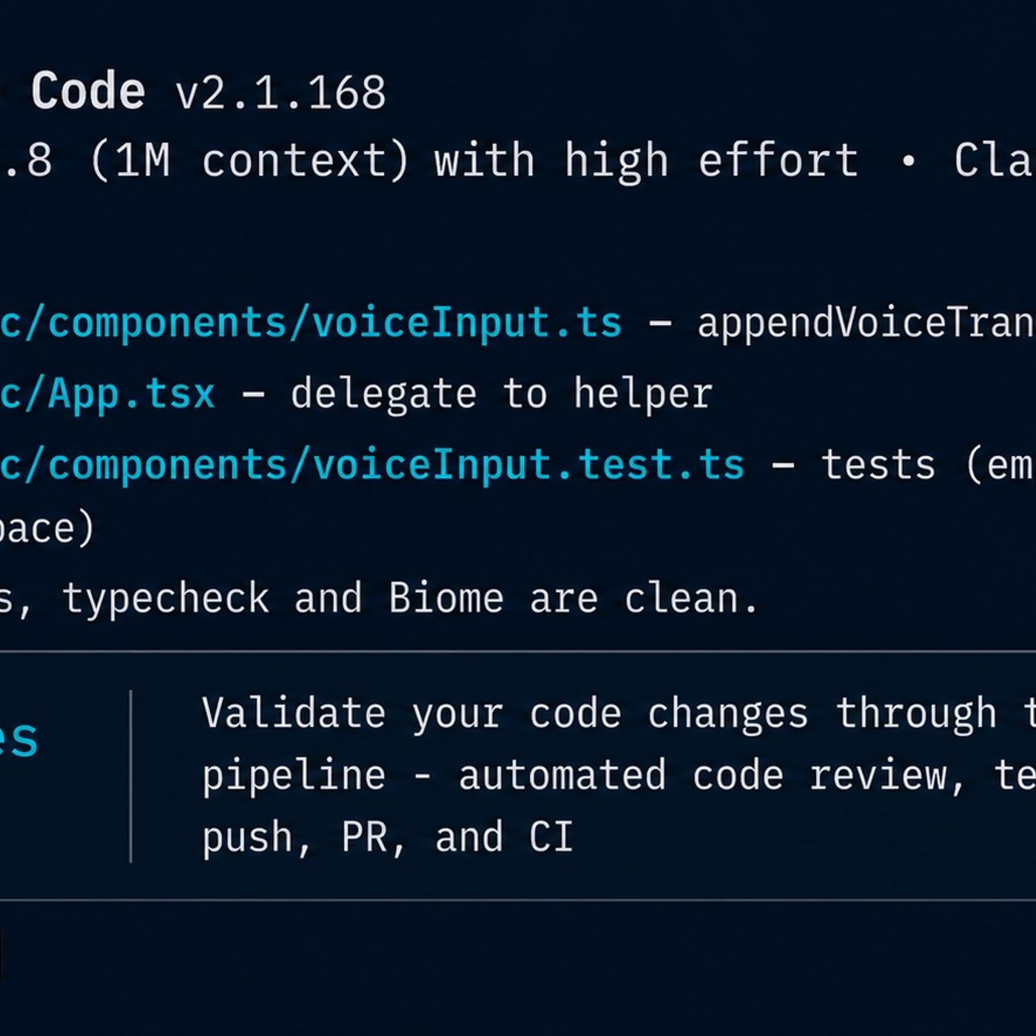The height and width of the screenshot is (1036, 1036).
Task: Click the truncated Cla text after the bullet
Action: tap(995, 160)
